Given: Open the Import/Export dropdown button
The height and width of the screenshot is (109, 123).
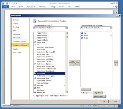Looking at the screenshot, I should [99, 96].
